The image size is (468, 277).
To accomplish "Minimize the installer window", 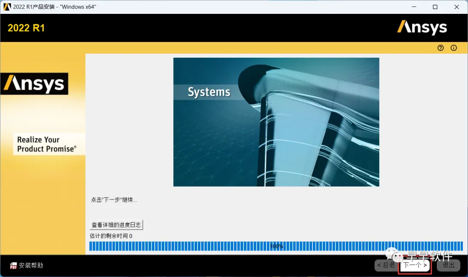I will 414,7.
